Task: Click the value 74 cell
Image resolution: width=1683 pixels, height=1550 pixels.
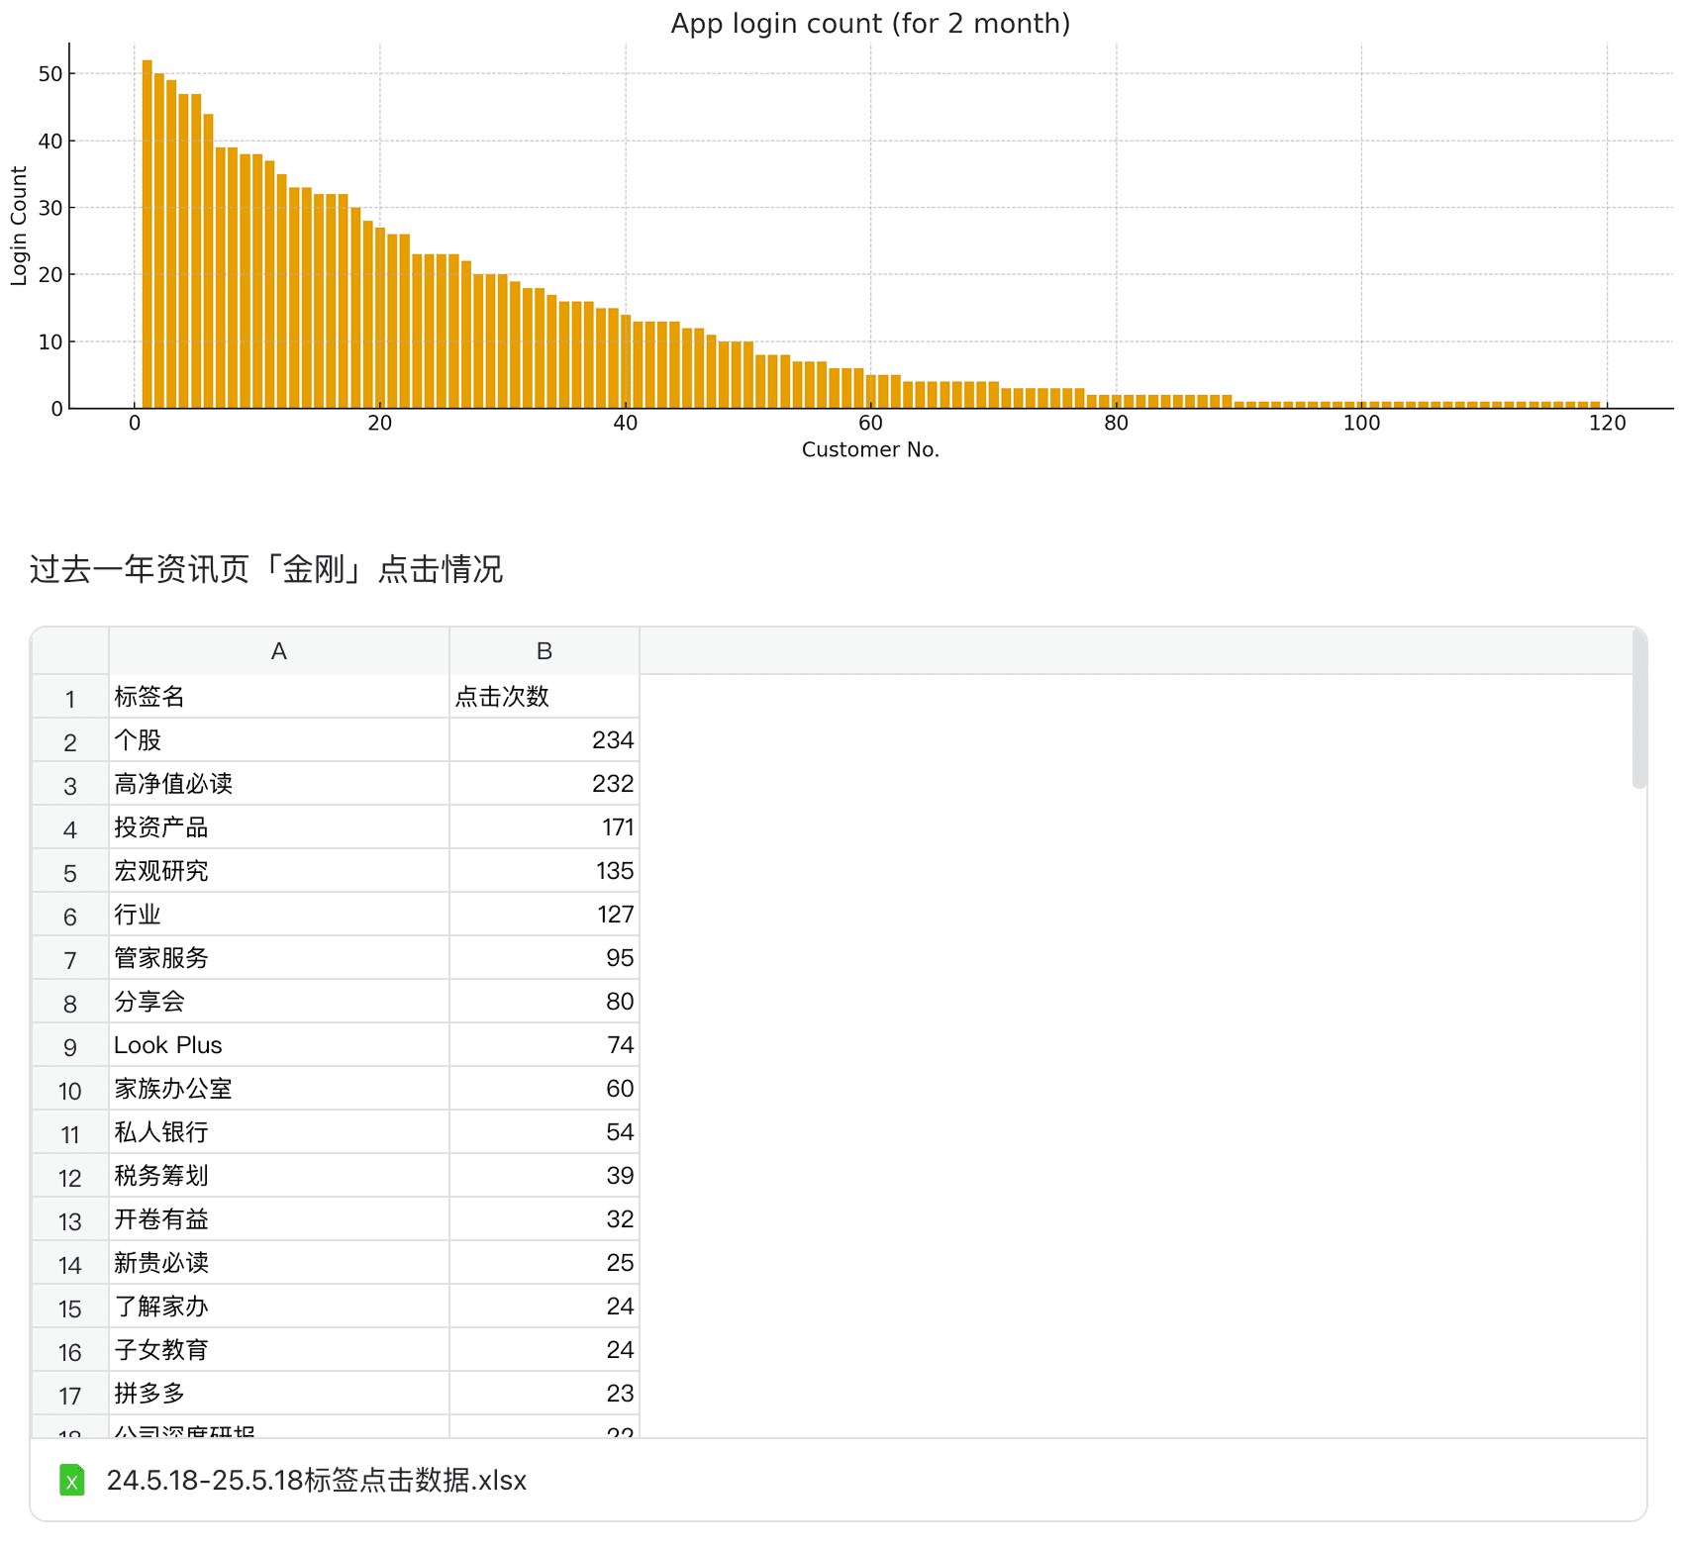Action: 544,1045
